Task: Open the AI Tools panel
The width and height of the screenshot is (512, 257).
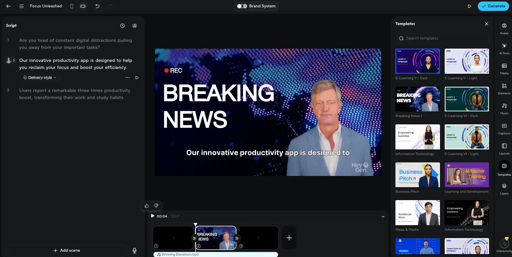Action: pyautogui.click(x=504, y=48)
